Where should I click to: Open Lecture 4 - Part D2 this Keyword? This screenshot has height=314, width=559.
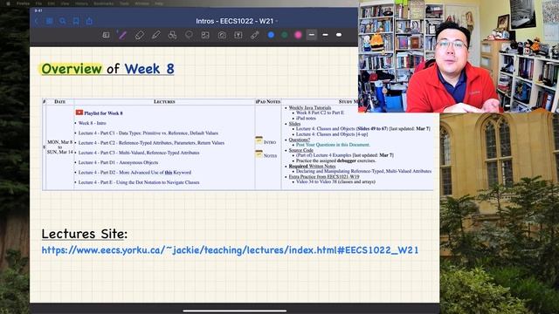click(135, 173)
